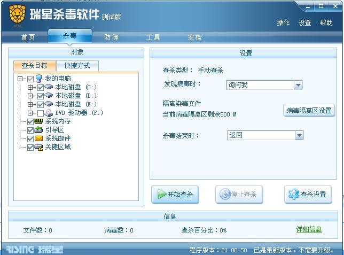
Task: Open the 工具 tab
Action: point(153,37)
